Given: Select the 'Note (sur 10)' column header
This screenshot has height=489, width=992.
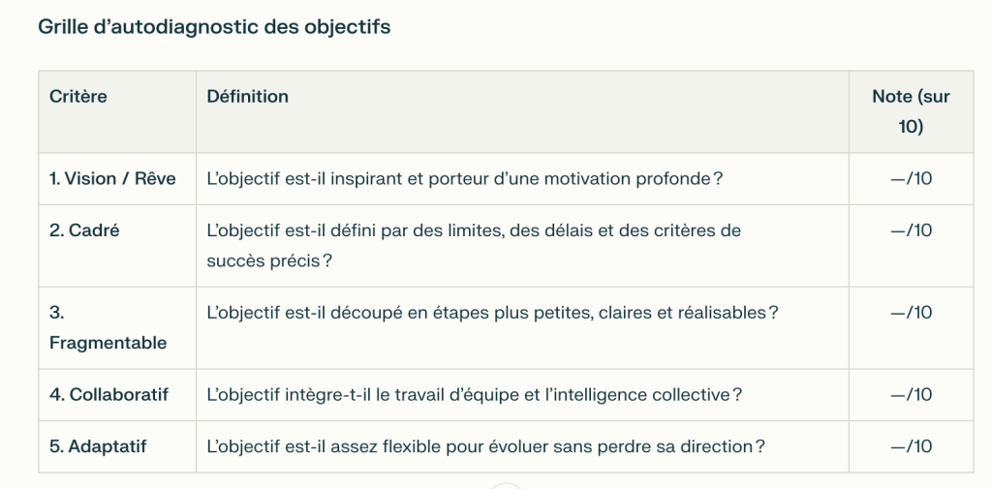Looking at the screenshot, I should (x=911, y=111).
